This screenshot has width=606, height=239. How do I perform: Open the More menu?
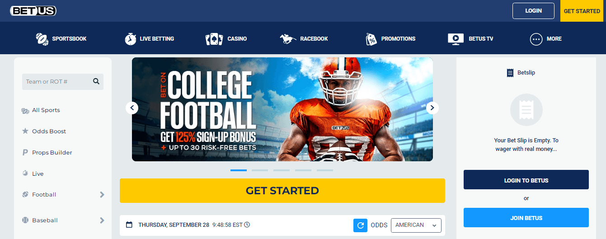(545, 39)
